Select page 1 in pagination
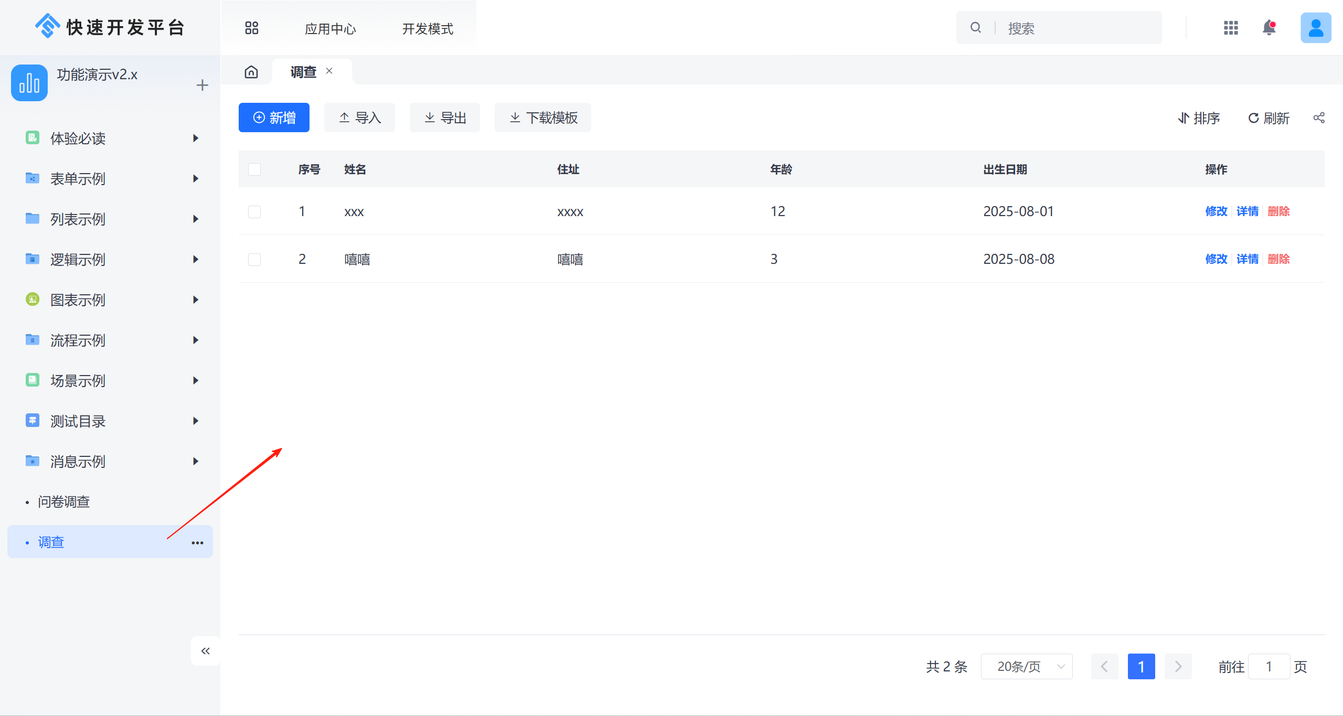This screenshot has height=716, width=1343. coord(1142,667)
